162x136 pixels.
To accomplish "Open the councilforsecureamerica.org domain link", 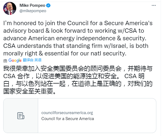I will [x=67, y=113].
